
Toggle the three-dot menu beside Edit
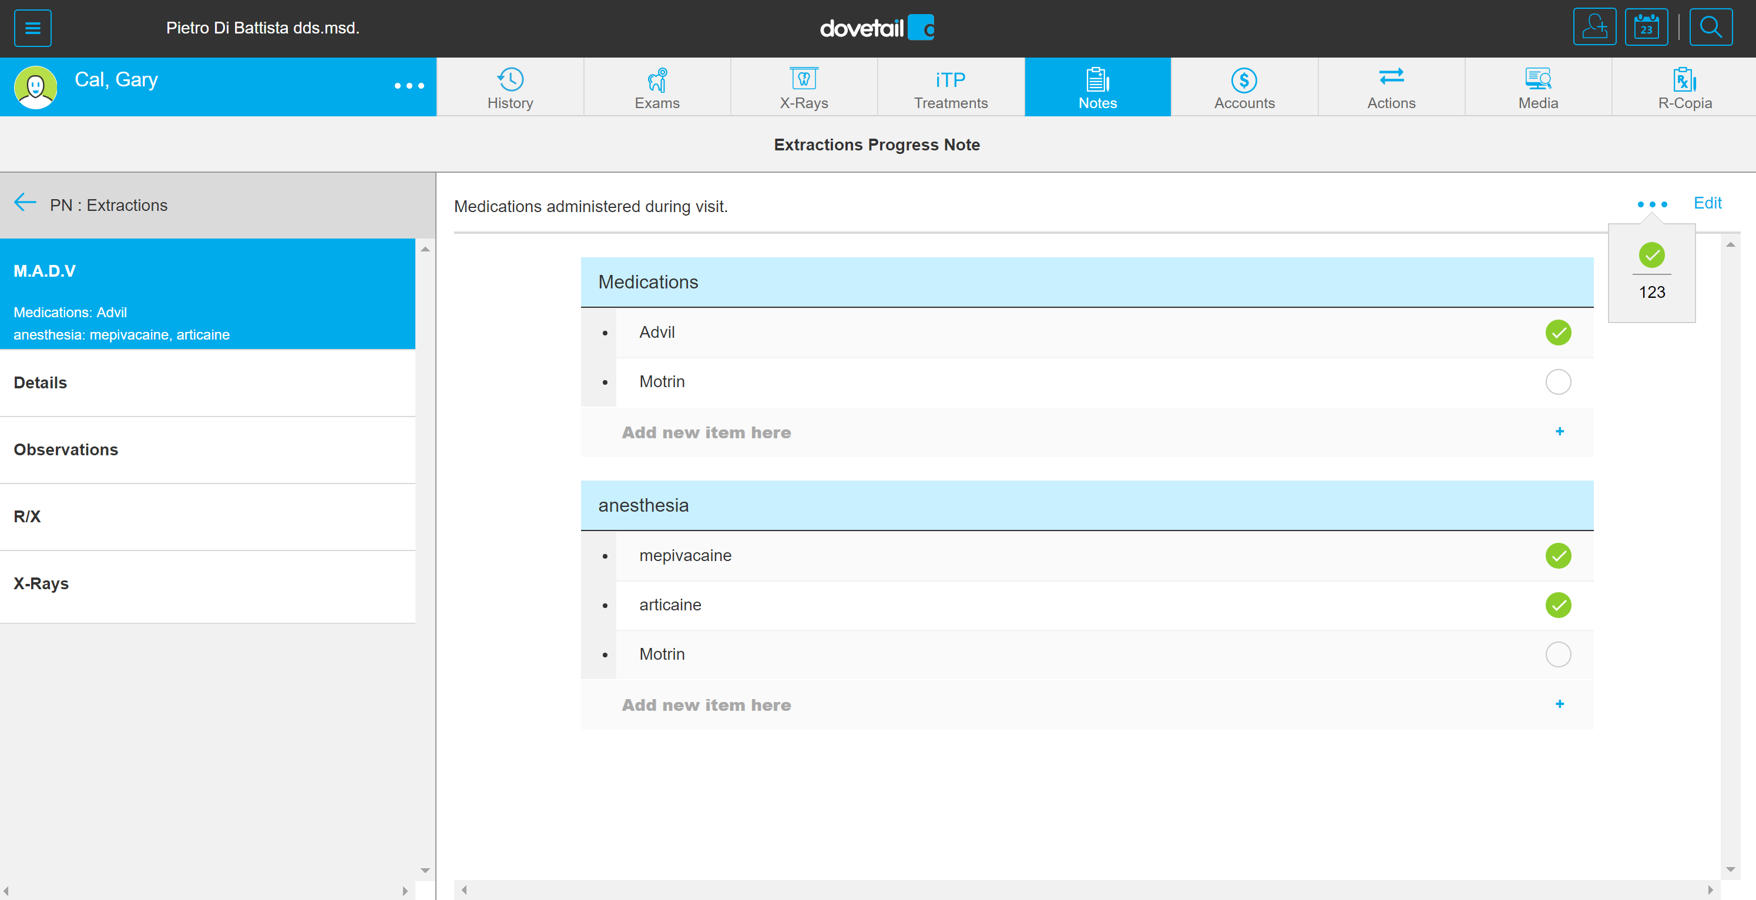pyautogui.click(x=1651, y=204)
